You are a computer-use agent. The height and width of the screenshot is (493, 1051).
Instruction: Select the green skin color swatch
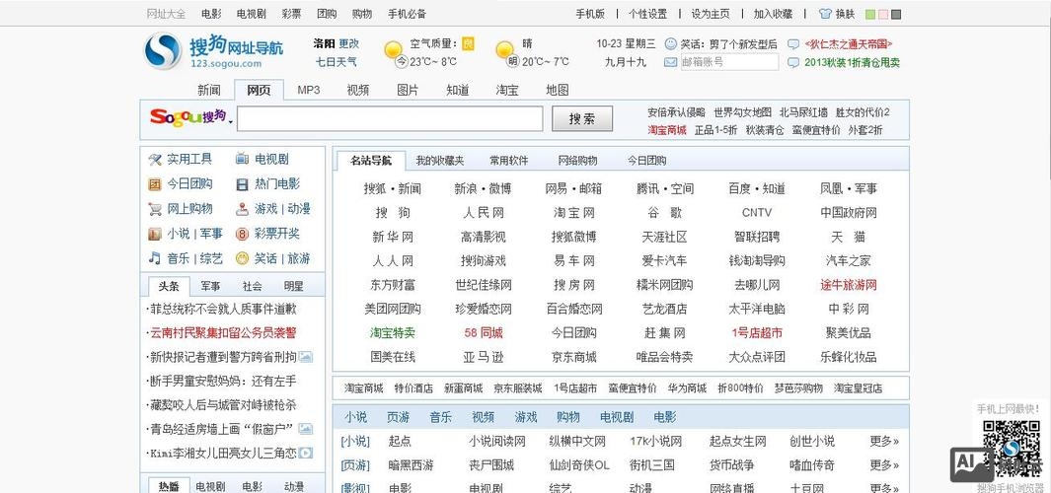870,14
